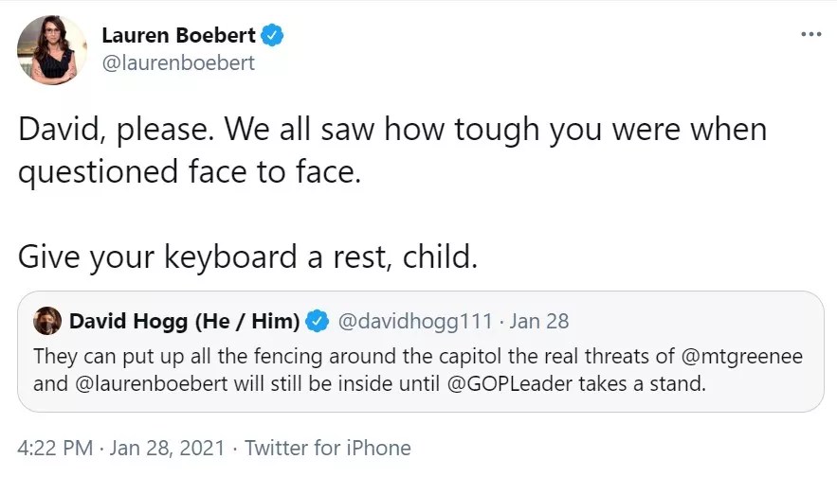Viewport: 837px width, 477px height.
Task: Click the Jan 28 date in quoted tweet
Action: (x=539, y=321)
